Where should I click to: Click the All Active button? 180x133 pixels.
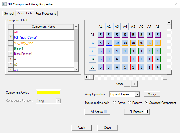97,112
